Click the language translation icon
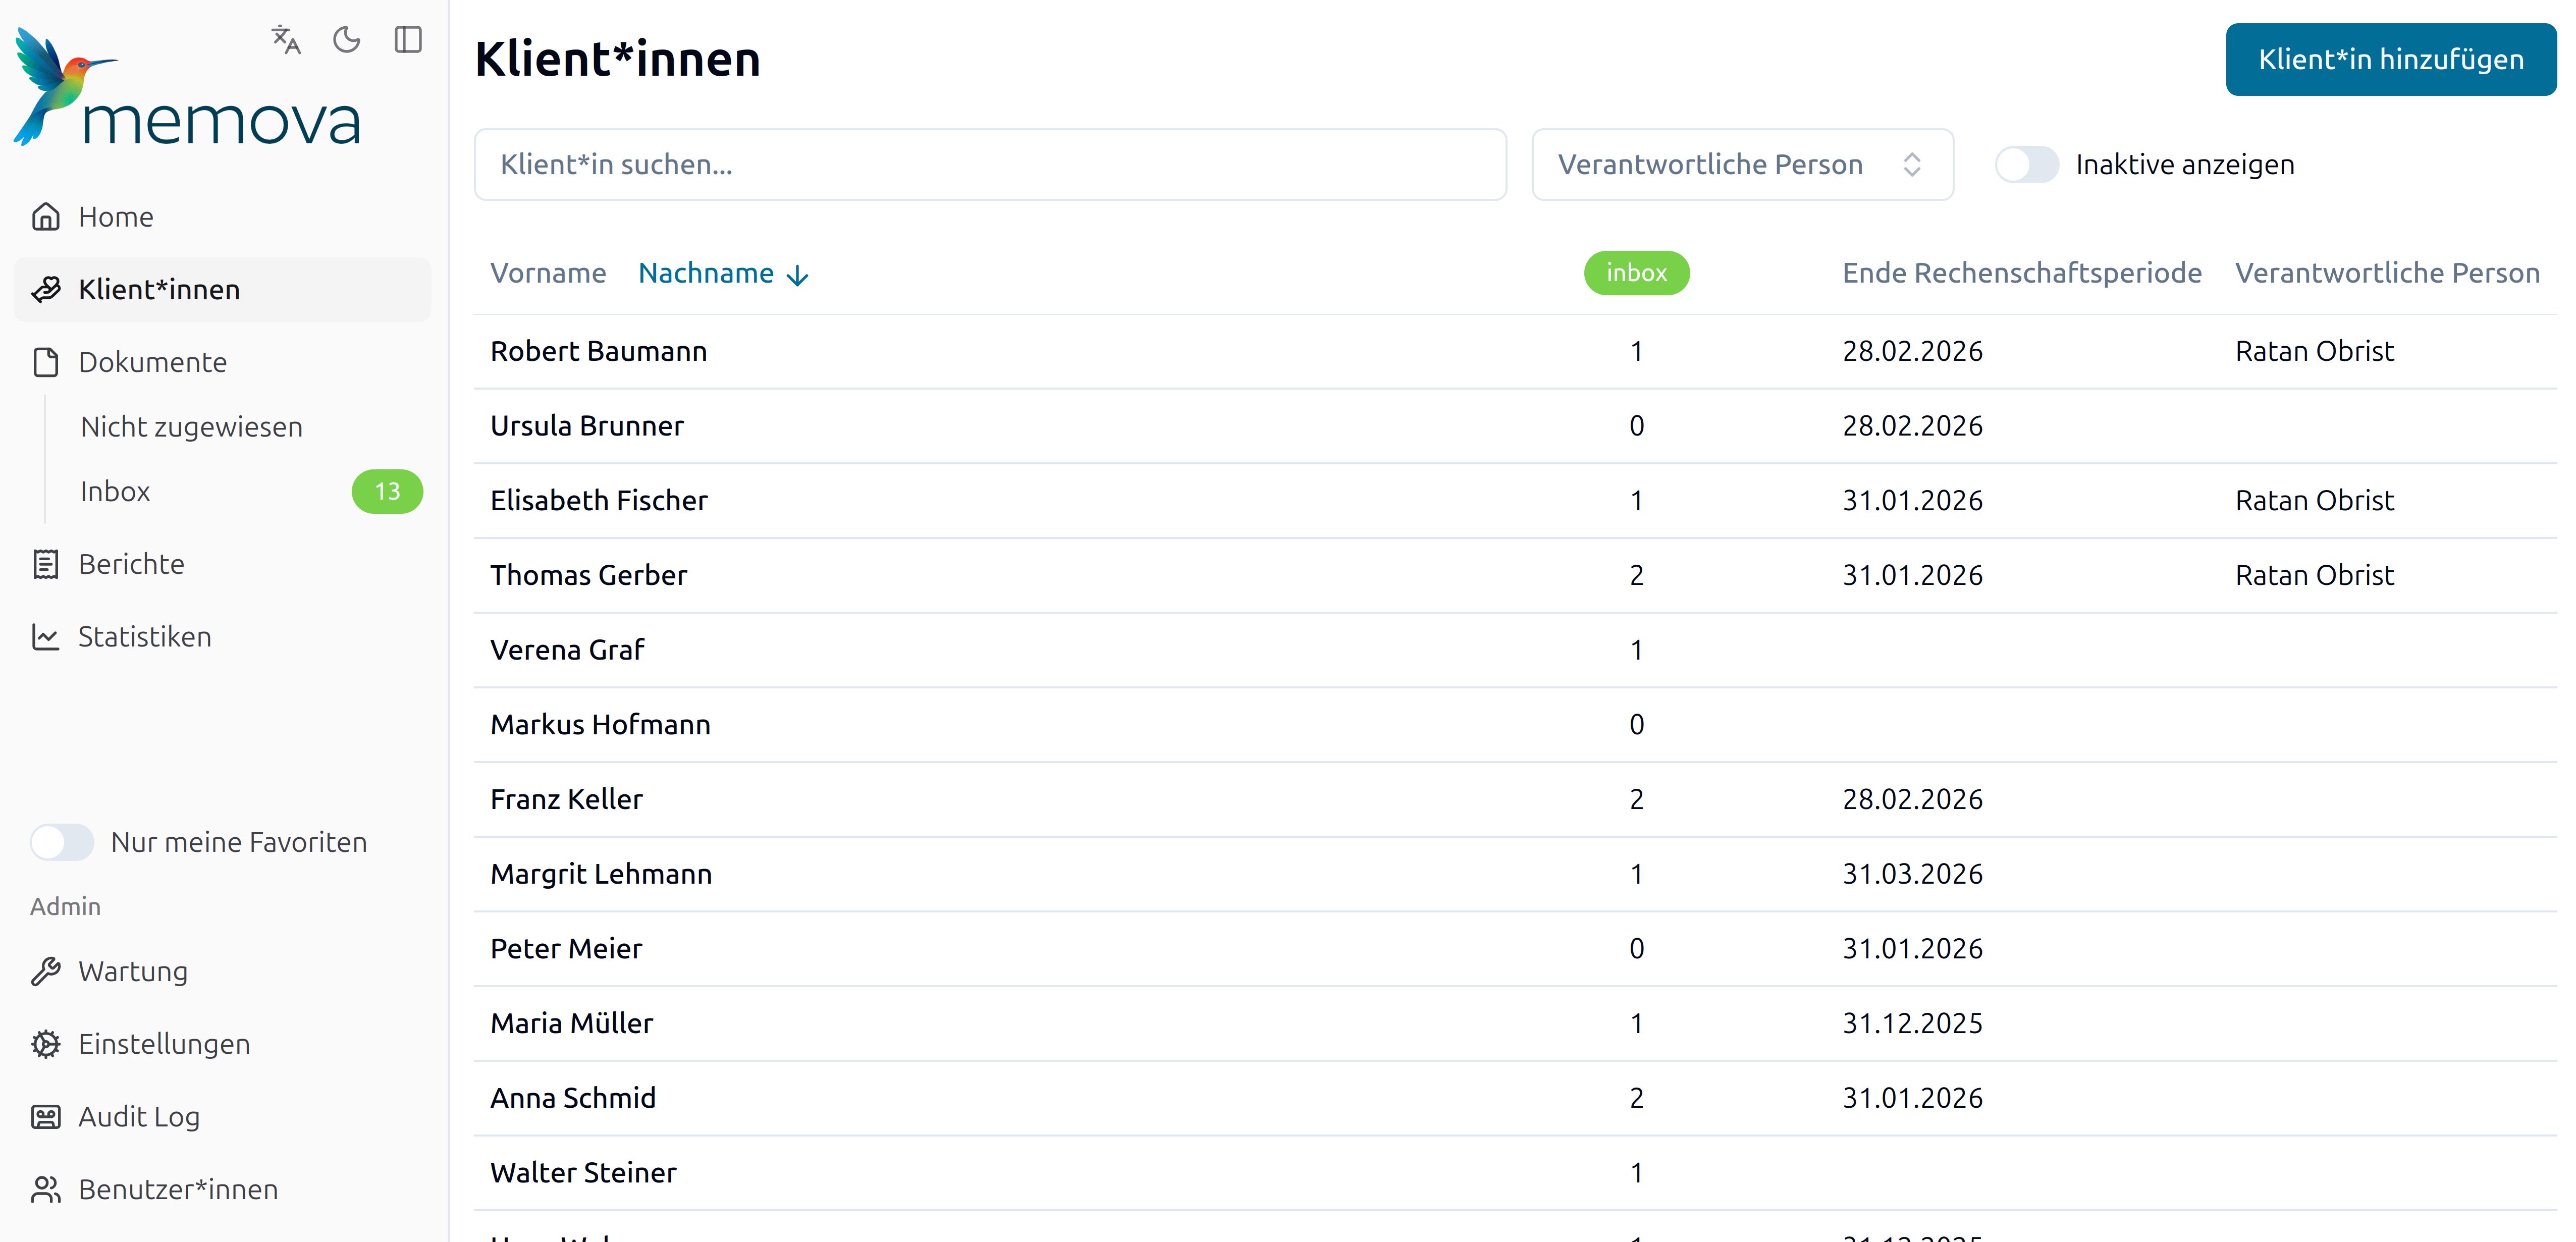This screenshot has width=2576, height=1242. 286,40
